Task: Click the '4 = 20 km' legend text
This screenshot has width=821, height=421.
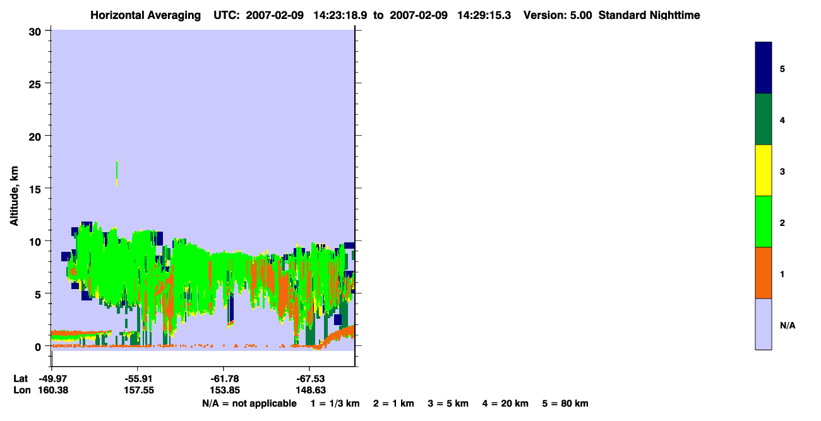Action: (x=506, y=403)
